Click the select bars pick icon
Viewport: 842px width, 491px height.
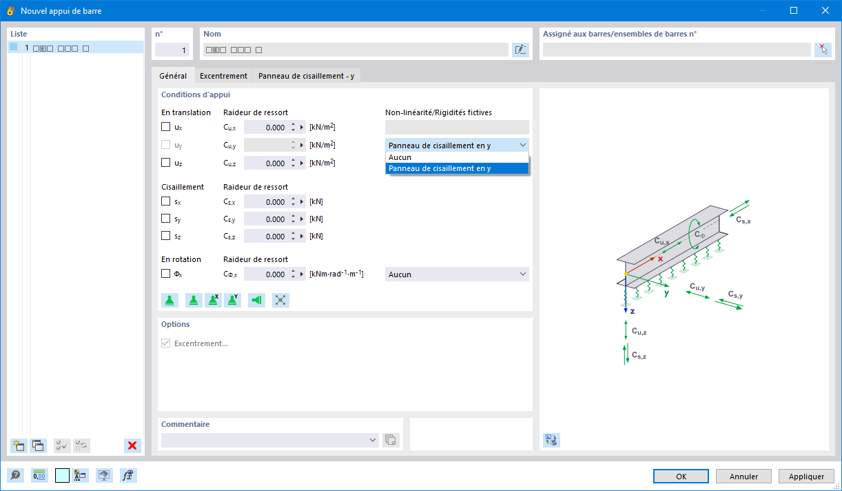[x=823, y=50]
